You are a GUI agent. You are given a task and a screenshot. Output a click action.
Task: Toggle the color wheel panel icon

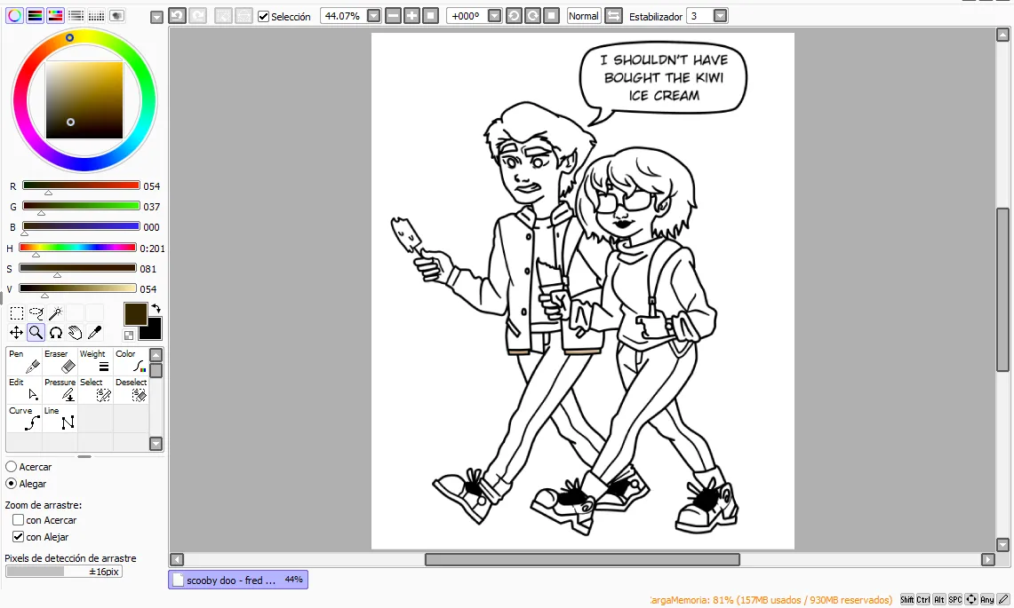click(x=14, y=16)
